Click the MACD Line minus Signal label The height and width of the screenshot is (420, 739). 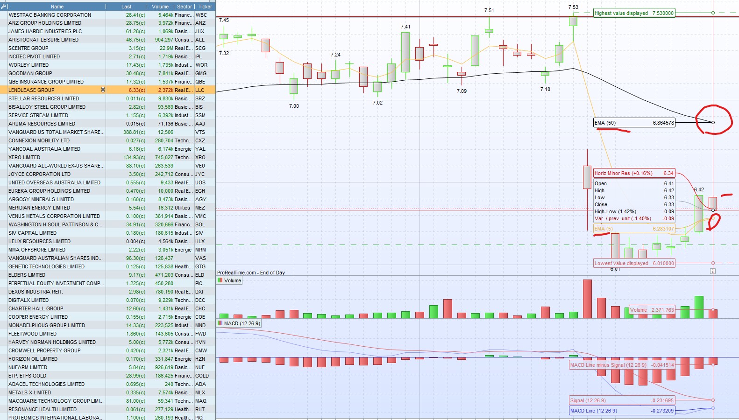pos(622,365)
